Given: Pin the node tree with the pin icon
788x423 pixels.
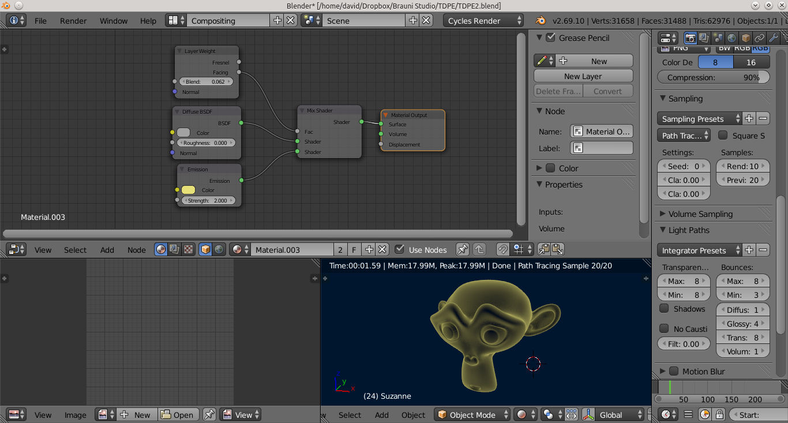Looking at the screenshot, I should tap(463, 249).
